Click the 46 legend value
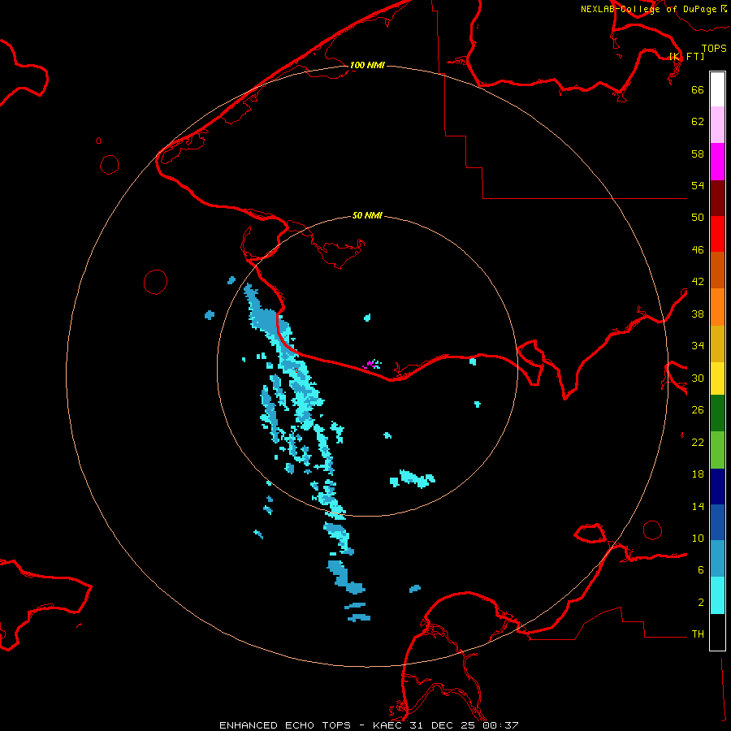Viewport: 731px width, 731px height. pos(698,250)
